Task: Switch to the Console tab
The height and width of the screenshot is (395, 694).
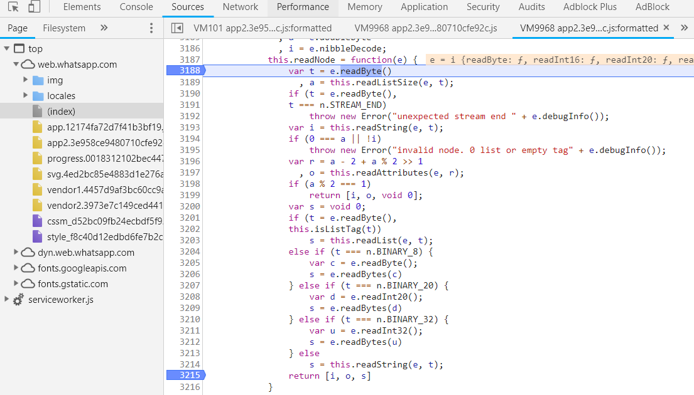Action: point(136,7)
